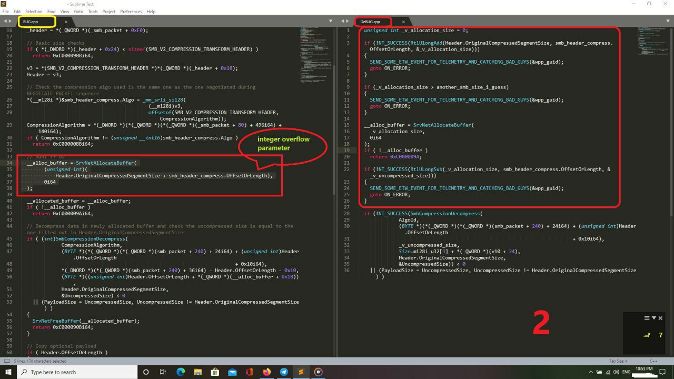Click the speaker volume tray icon
674x379 pixels.
tap(617, 372)
